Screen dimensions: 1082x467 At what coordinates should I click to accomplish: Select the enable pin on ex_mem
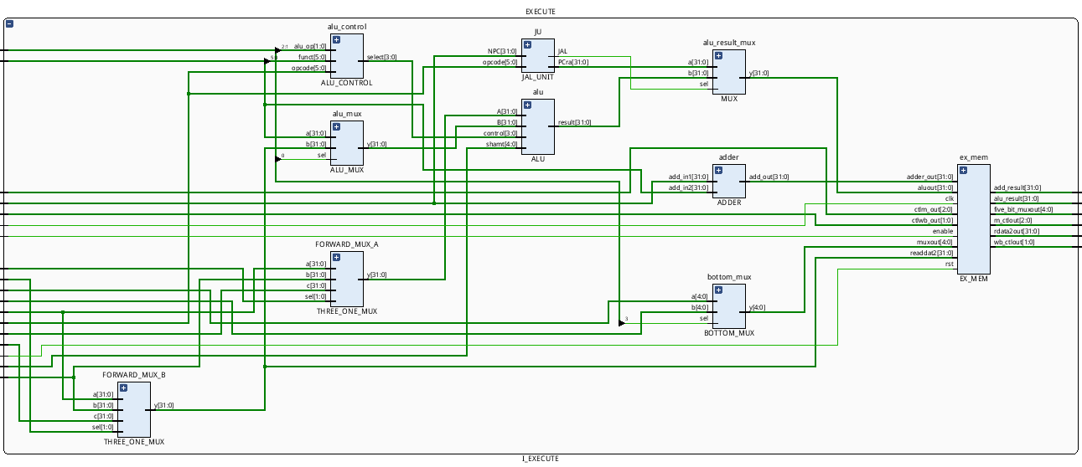(x=943, y=231)
